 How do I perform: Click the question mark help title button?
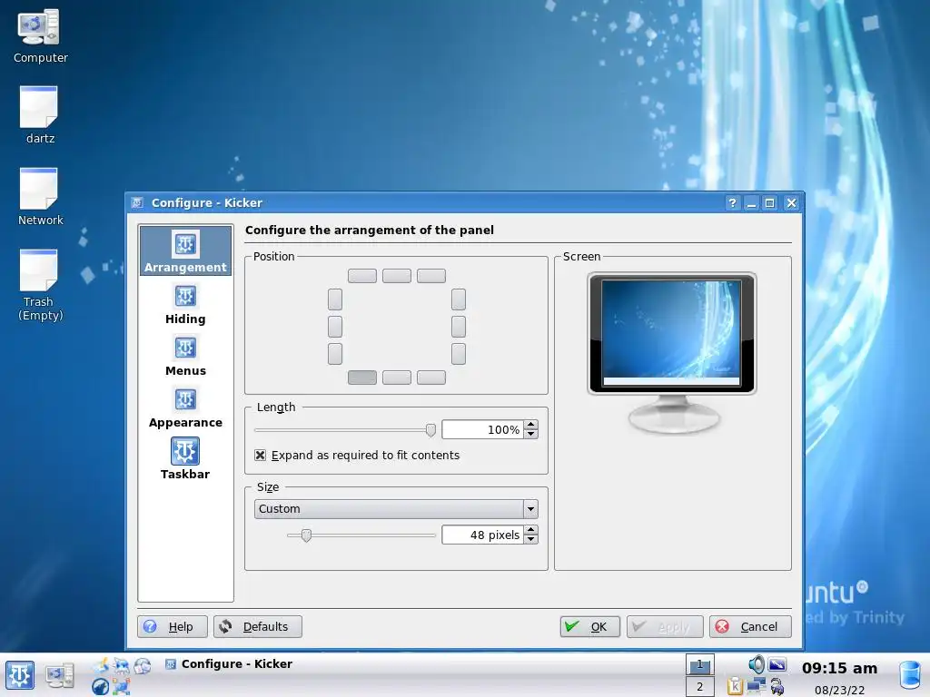733,202
